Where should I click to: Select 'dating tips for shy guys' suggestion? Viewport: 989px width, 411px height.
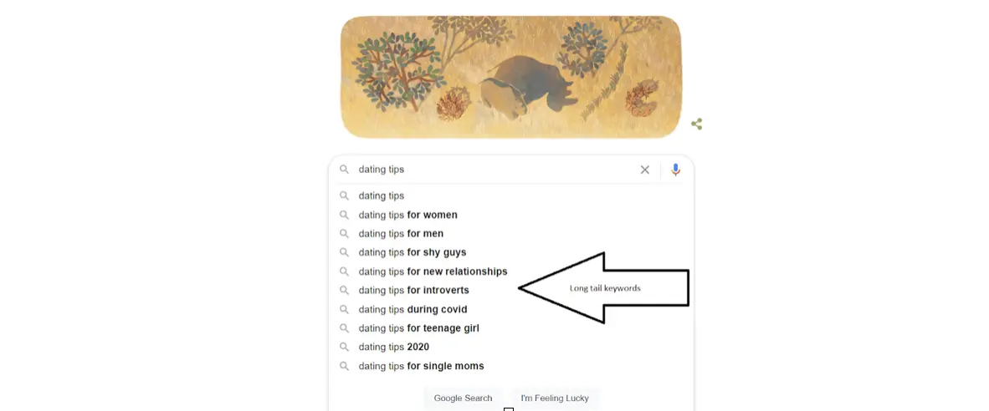(x=413, y=252)
